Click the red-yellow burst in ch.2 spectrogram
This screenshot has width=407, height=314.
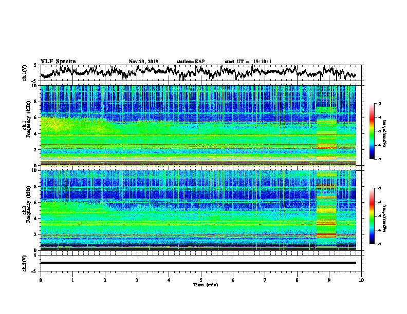tap(326, 234)
